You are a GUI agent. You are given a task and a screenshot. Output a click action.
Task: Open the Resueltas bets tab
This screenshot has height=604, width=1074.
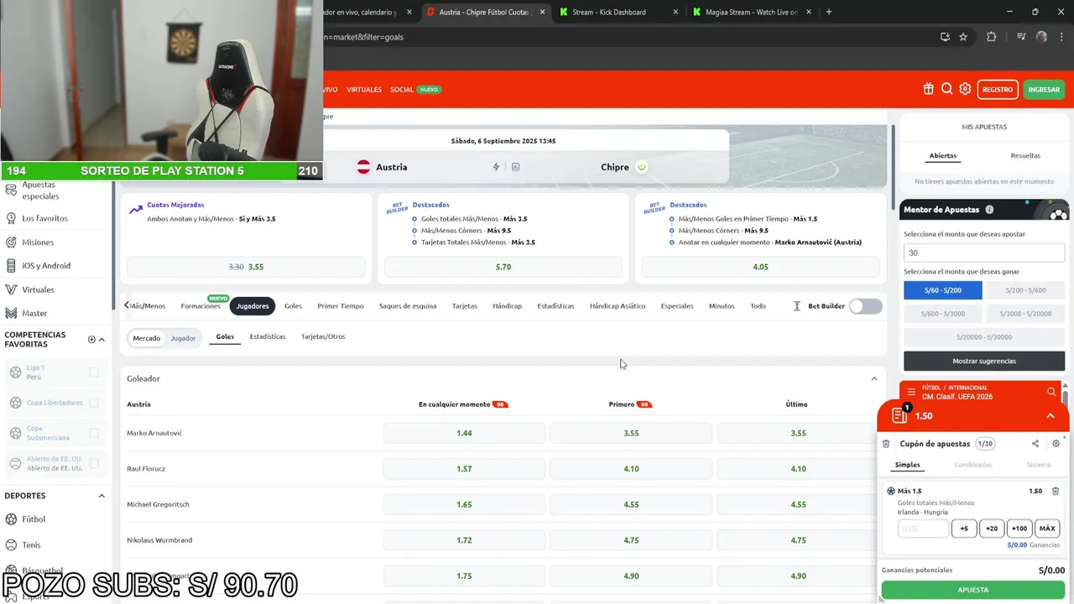pos(1025,156)
